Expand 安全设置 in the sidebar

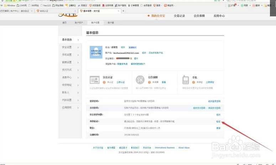(70, 47)
